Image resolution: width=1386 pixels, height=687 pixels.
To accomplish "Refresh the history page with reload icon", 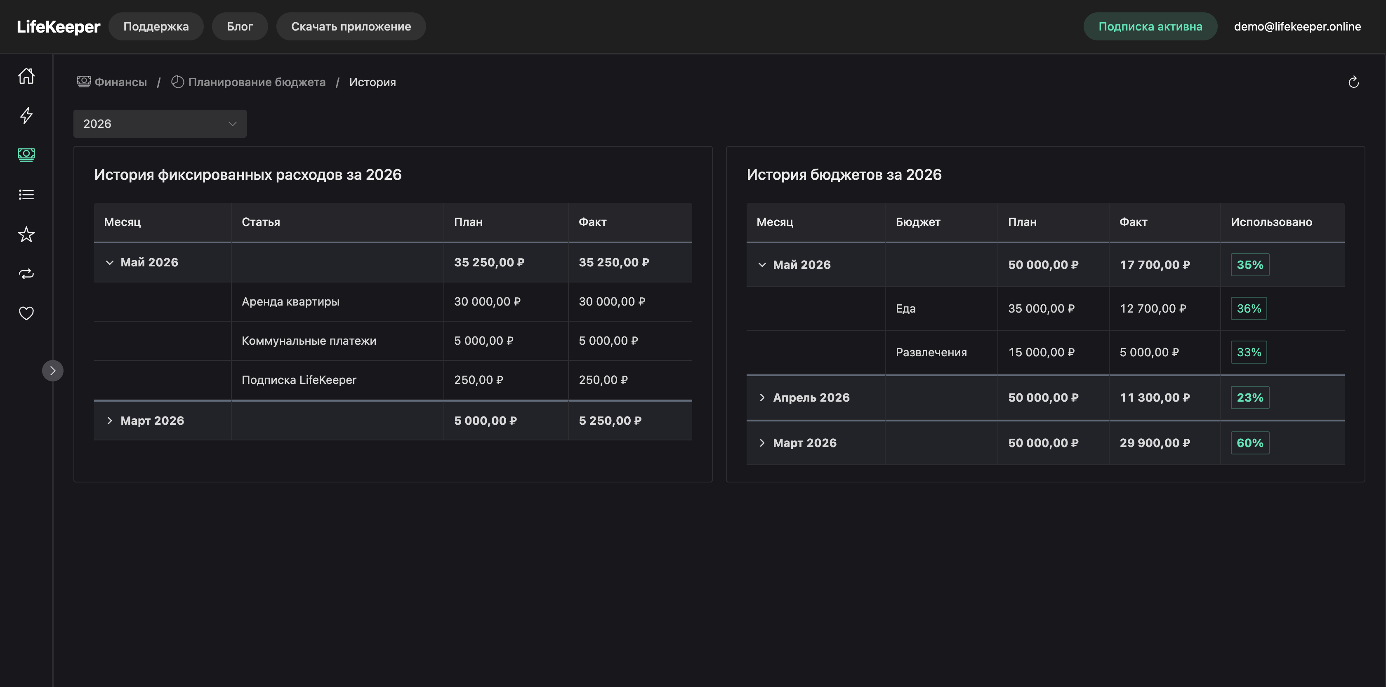I will click(1353, 82).
